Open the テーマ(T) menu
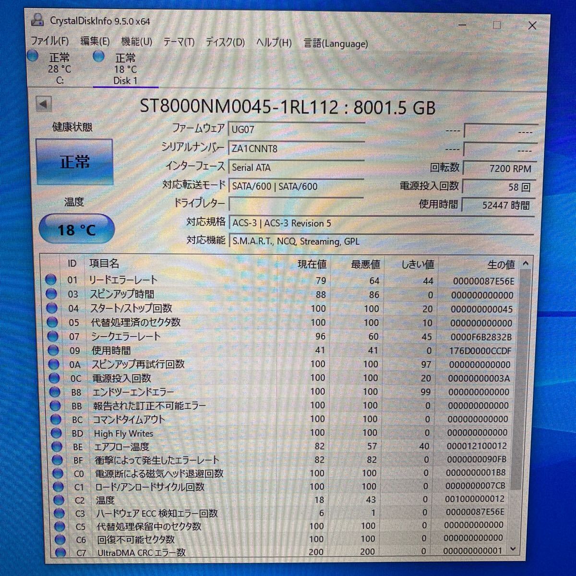576x576 pixels. point(179,42)
